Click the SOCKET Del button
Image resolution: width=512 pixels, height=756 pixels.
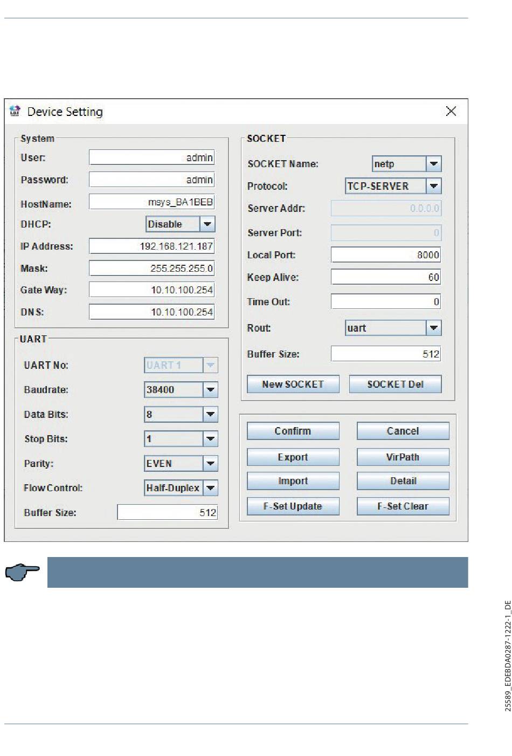pyautogui.click(x=395, y=384)
